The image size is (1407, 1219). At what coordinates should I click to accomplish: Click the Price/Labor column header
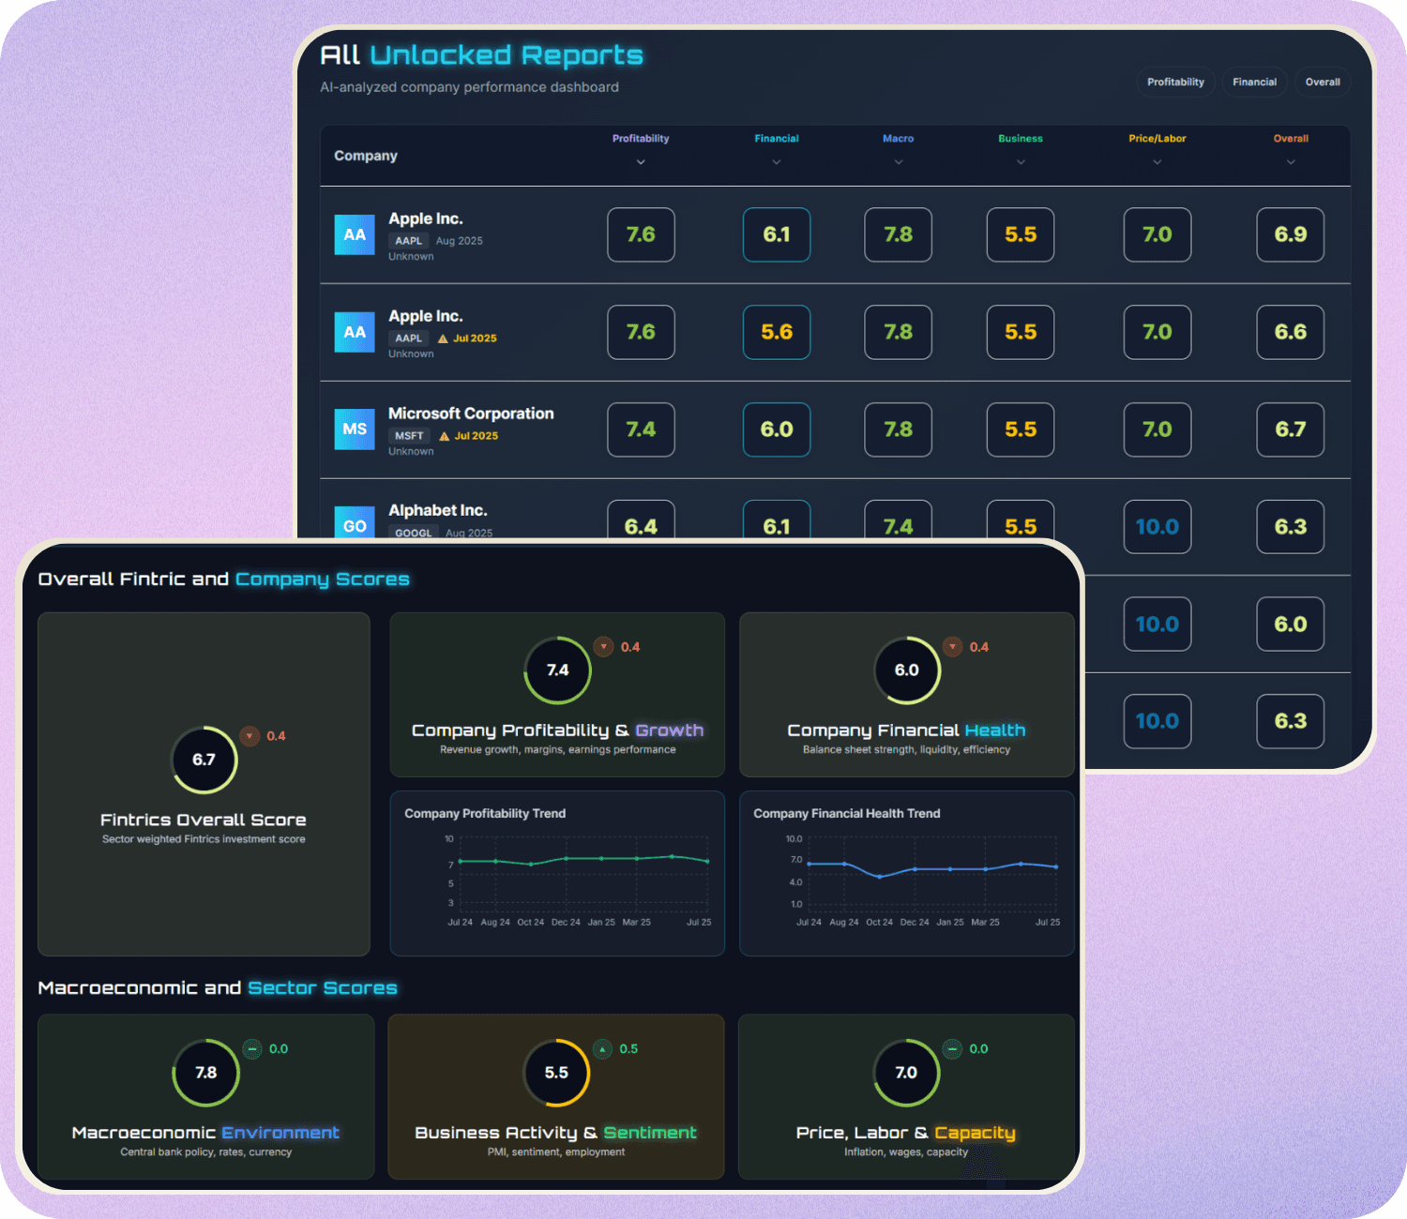point(1157,139)
